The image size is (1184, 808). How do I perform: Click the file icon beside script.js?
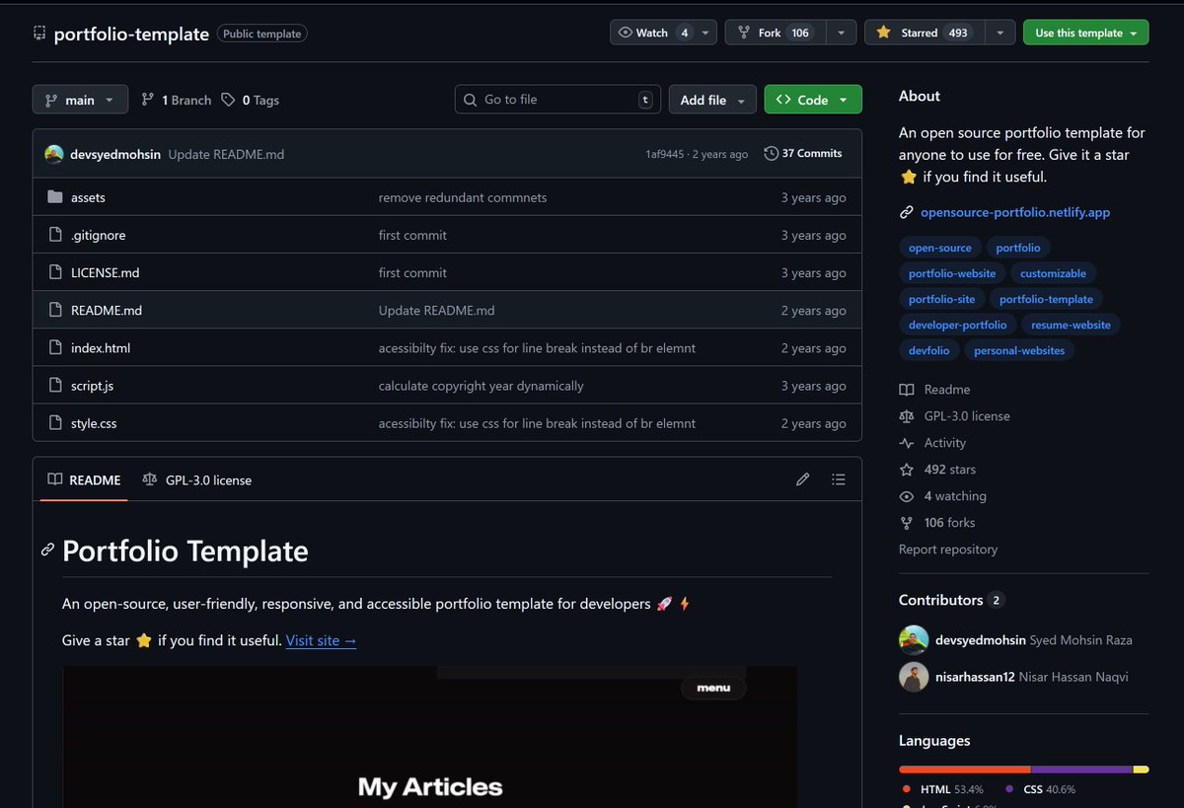pyautogui.click(x=55, y=386)
